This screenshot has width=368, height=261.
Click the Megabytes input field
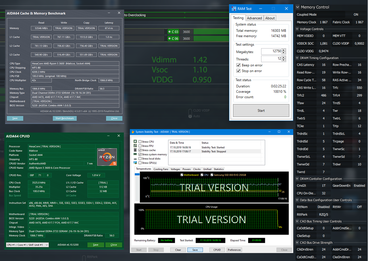click(x=271, y=51)
